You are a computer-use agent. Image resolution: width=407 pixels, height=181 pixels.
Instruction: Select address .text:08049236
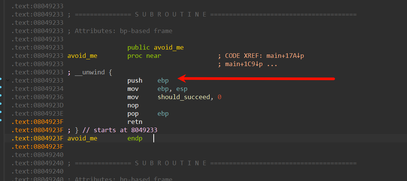point(37,97)
